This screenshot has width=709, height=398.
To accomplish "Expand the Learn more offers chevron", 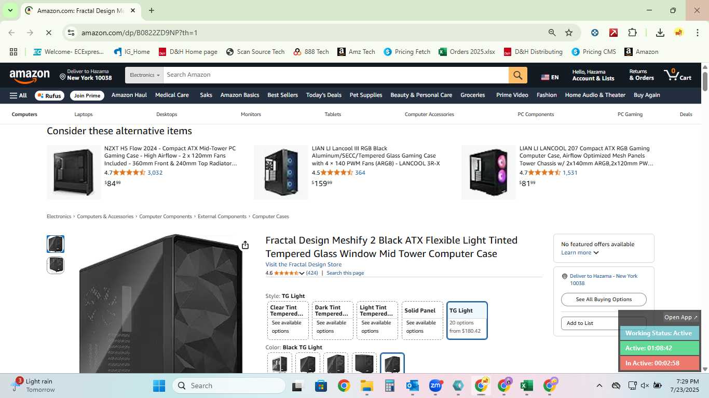I will [x=596, y=253].
